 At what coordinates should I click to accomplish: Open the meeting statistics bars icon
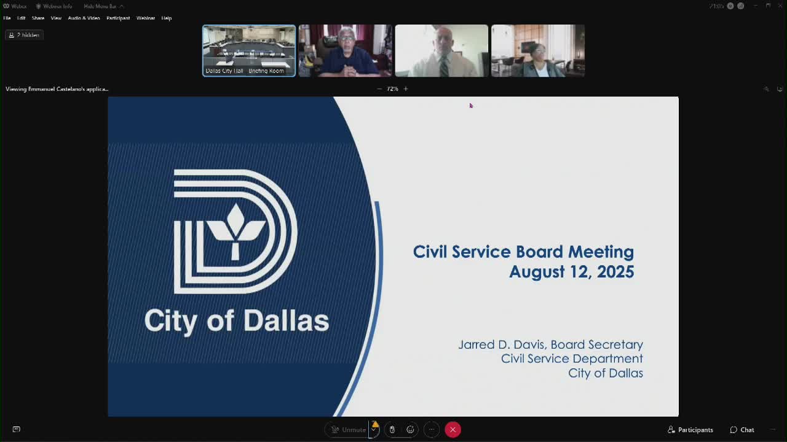(x=741, y=6)
